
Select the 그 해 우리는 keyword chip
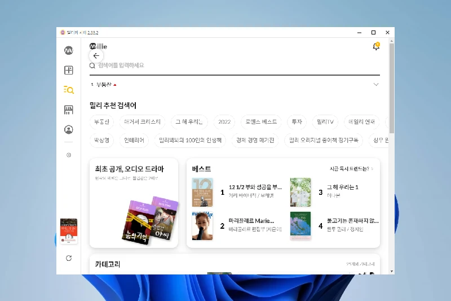(189, 122)
